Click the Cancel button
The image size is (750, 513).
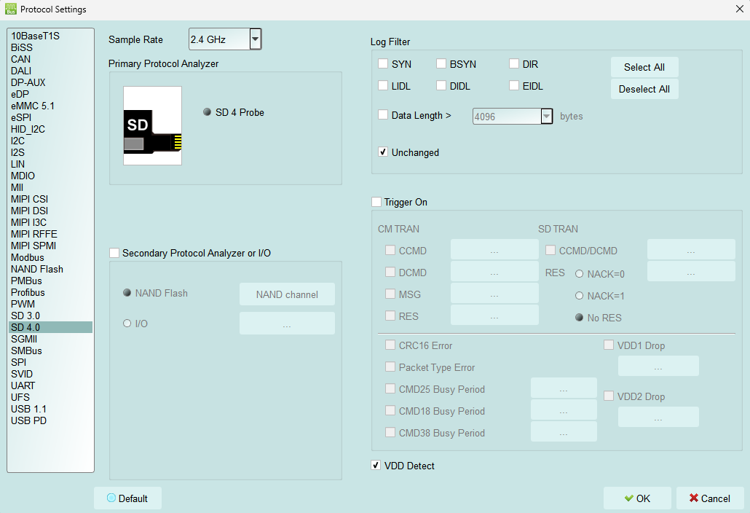(x=710, y=498)
